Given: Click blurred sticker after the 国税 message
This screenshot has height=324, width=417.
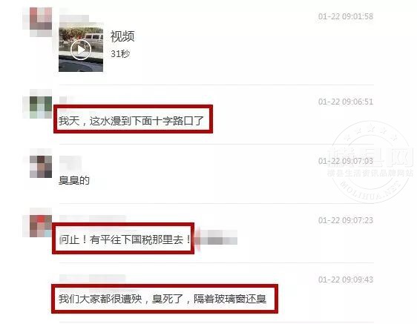Looking at the screenshot, I should (217, 237).
